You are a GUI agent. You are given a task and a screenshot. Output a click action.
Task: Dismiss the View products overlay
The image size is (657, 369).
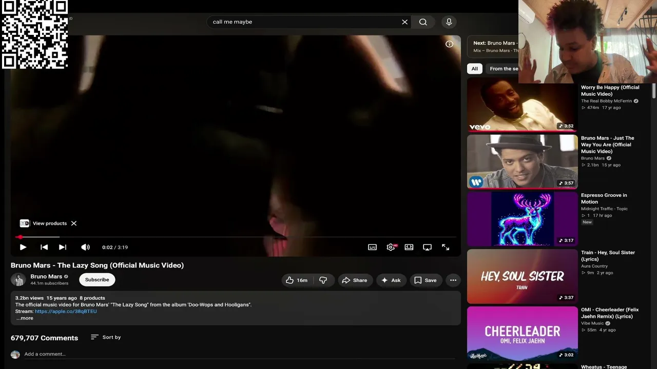(x=74, y=223)
